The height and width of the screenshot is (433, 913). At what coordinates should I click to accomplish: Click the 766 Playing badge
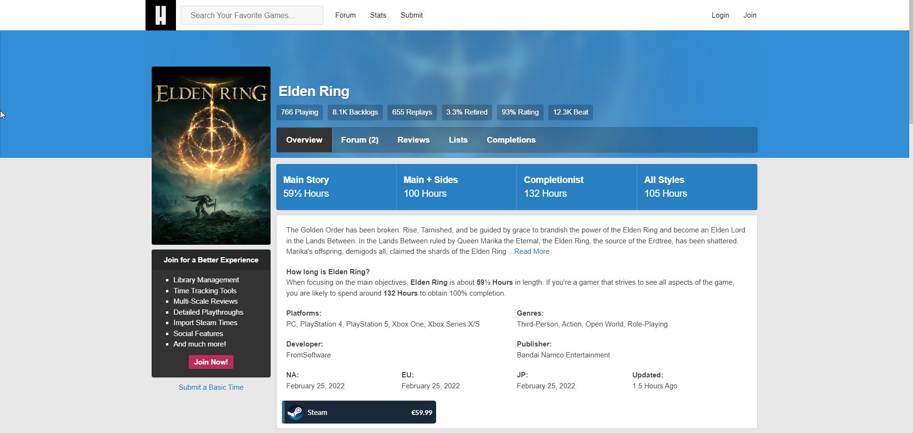click(299, 112)
